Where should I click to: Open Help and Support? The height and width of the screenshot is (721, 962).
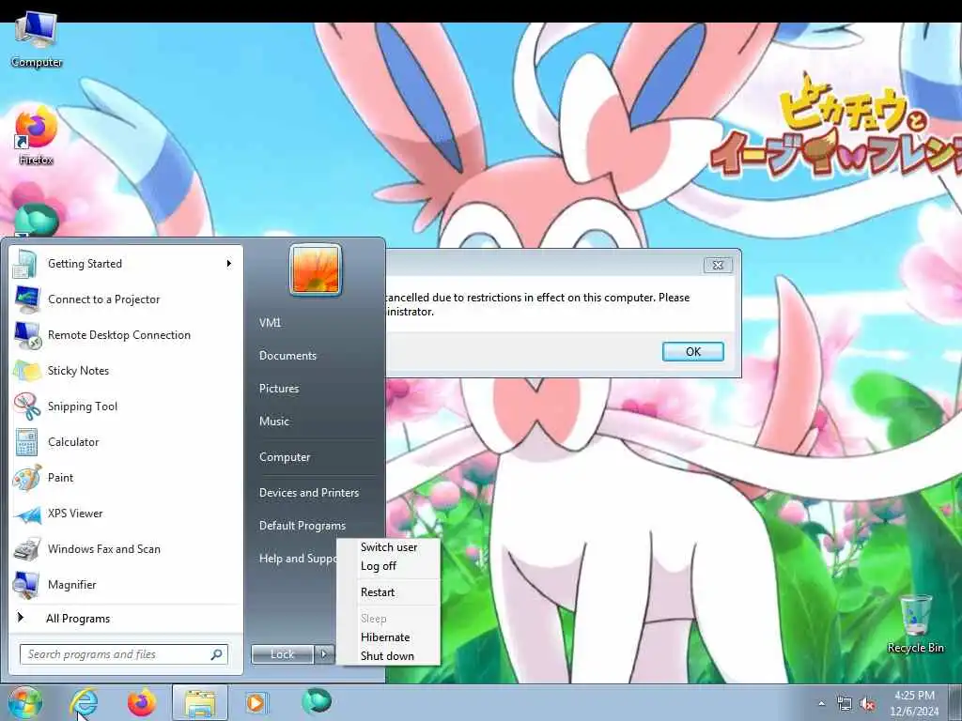298,559
